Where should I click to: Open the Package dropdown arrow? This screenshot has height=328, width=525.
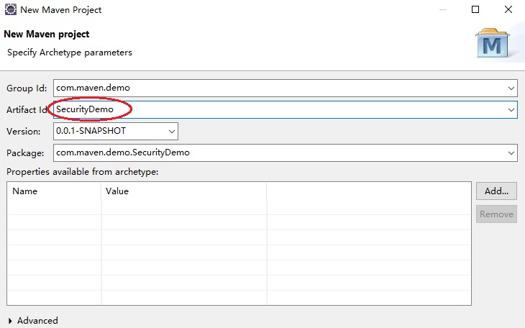(511, 153)
